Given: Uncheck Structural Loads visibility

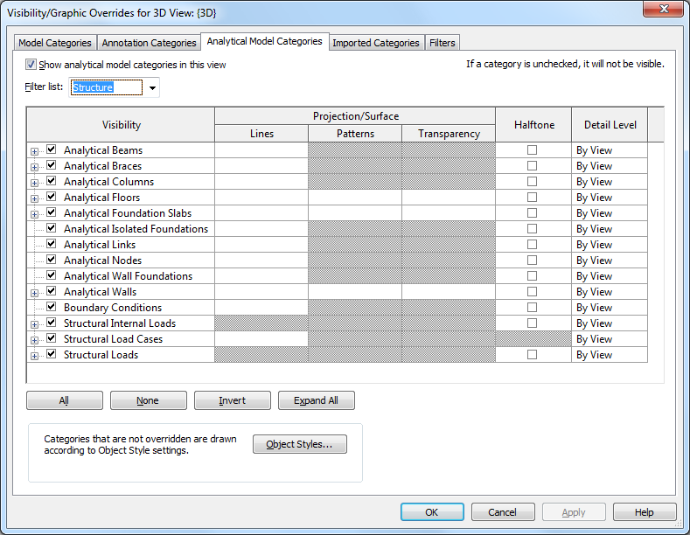Looking at the screenshot, I should point(51,354).
